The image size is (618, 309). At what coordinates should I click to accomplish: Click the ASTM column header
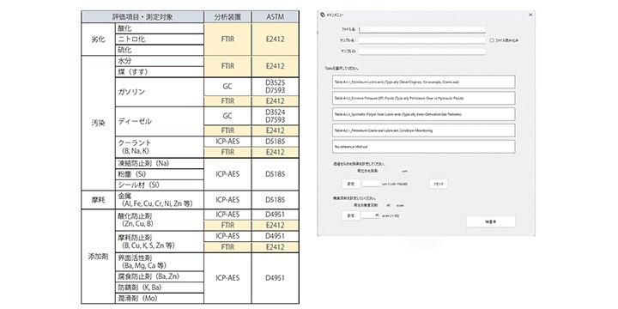(x=276, y=17)
